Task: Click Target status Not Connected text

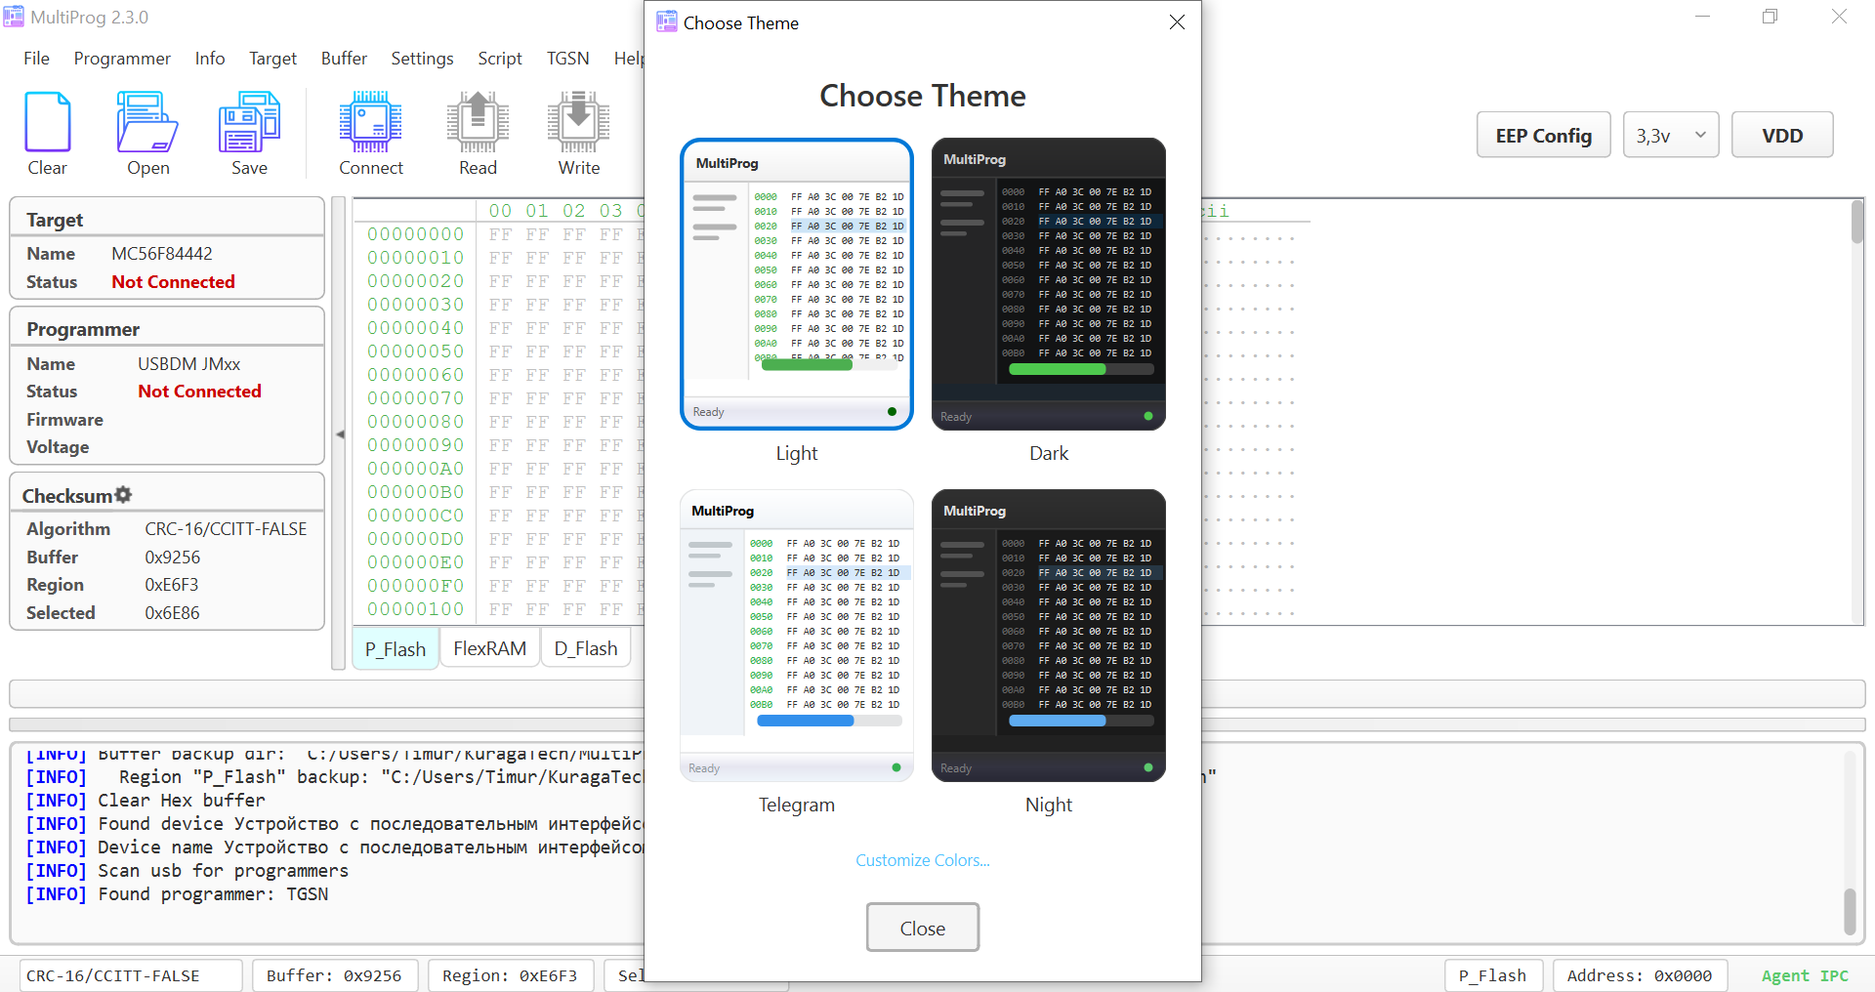Action: pos(174,282)
